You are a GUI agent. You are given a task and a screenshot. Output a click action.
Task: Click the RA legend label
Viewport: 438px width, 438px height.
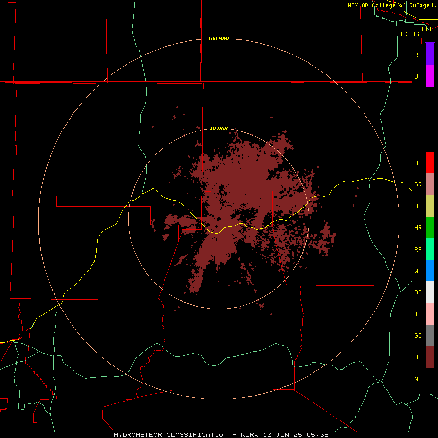[x=418, y=250]
